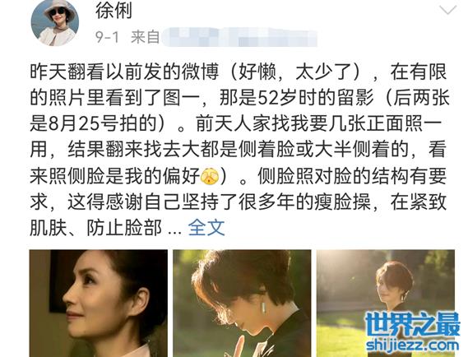Click the shijiezz.com watermark link
Screen dimensions: 468x357
[x=412, y=345]
